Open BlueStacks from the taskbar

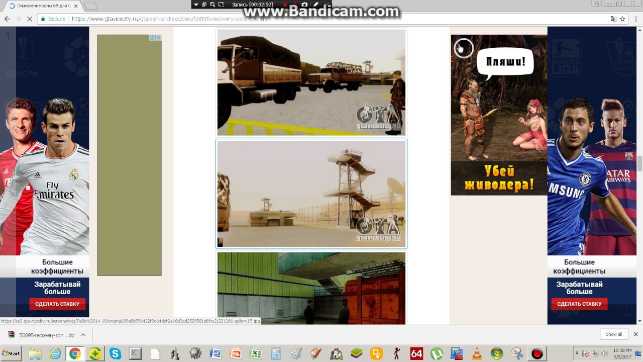356,353
